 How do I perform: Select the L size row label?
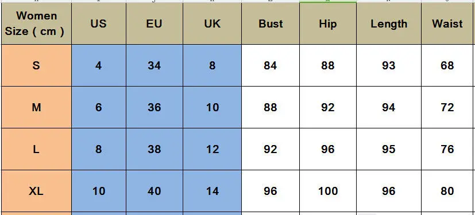[x=36, y=149]
